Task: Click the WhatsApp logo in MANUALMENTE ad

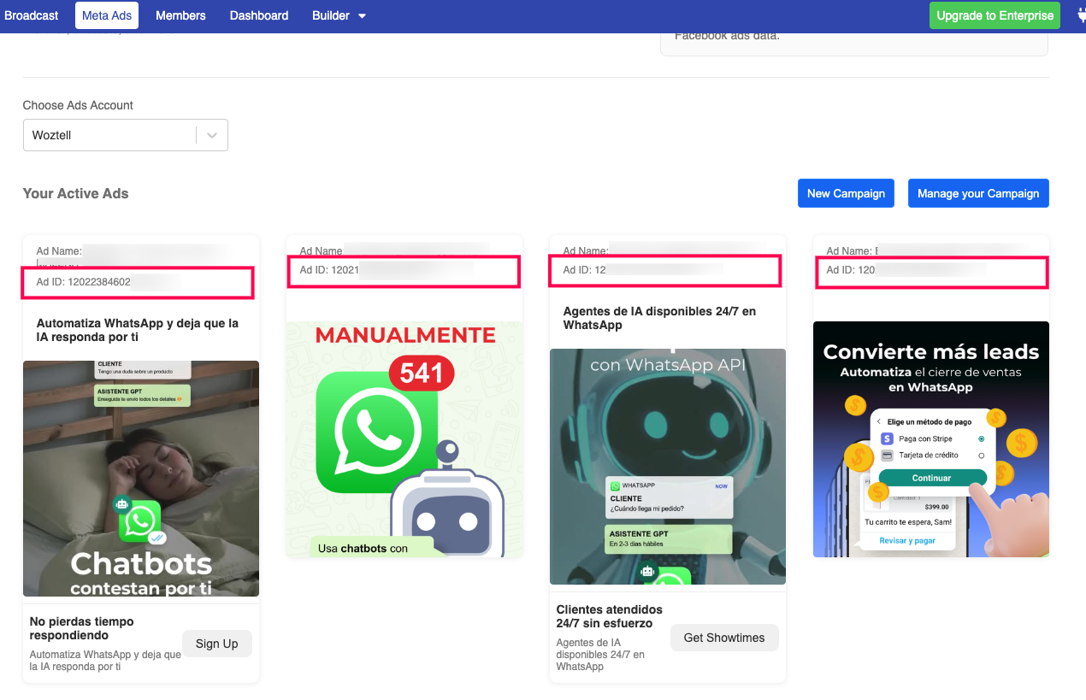Action: [376, 432]
